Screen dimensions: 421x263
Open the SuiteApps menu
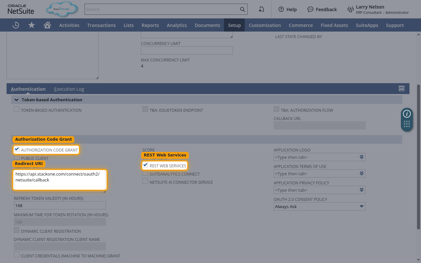(x=367, y=25)
